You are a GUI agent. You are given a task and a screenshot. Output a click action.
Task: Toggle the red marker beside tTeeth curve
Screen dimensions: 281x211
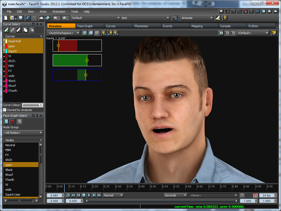pyautogui.click(x=4, y=91)
